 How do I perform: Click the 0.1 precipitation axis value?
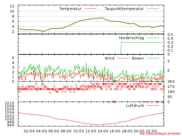pyautogui.click(x=170, y=50)
